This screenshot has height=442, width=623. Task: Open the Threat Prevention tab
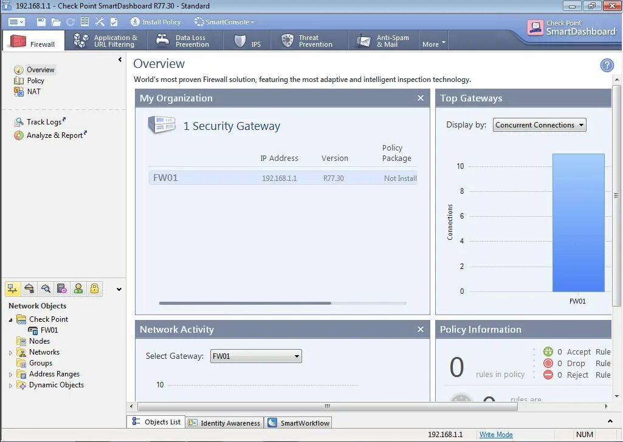tap(309, 41)
